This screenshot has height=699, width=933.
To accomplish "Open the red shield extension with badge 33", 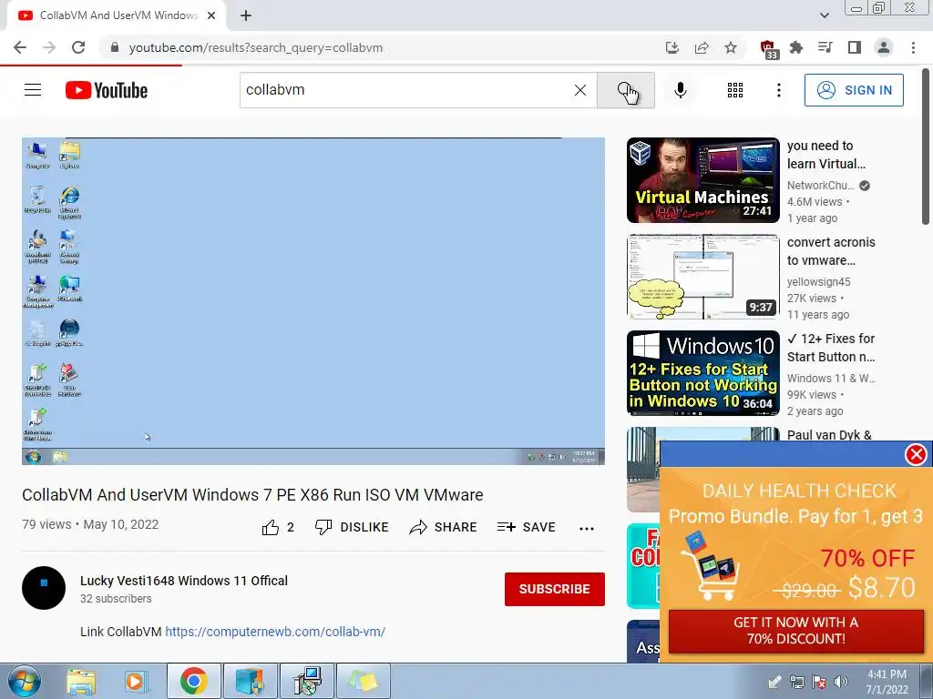I will point(768,49).
